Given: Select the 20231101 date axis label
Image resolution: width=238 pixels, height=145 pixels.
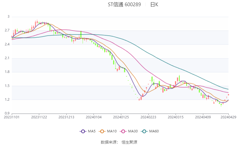Looking at the screenshot, I should (x=12, y=117).
